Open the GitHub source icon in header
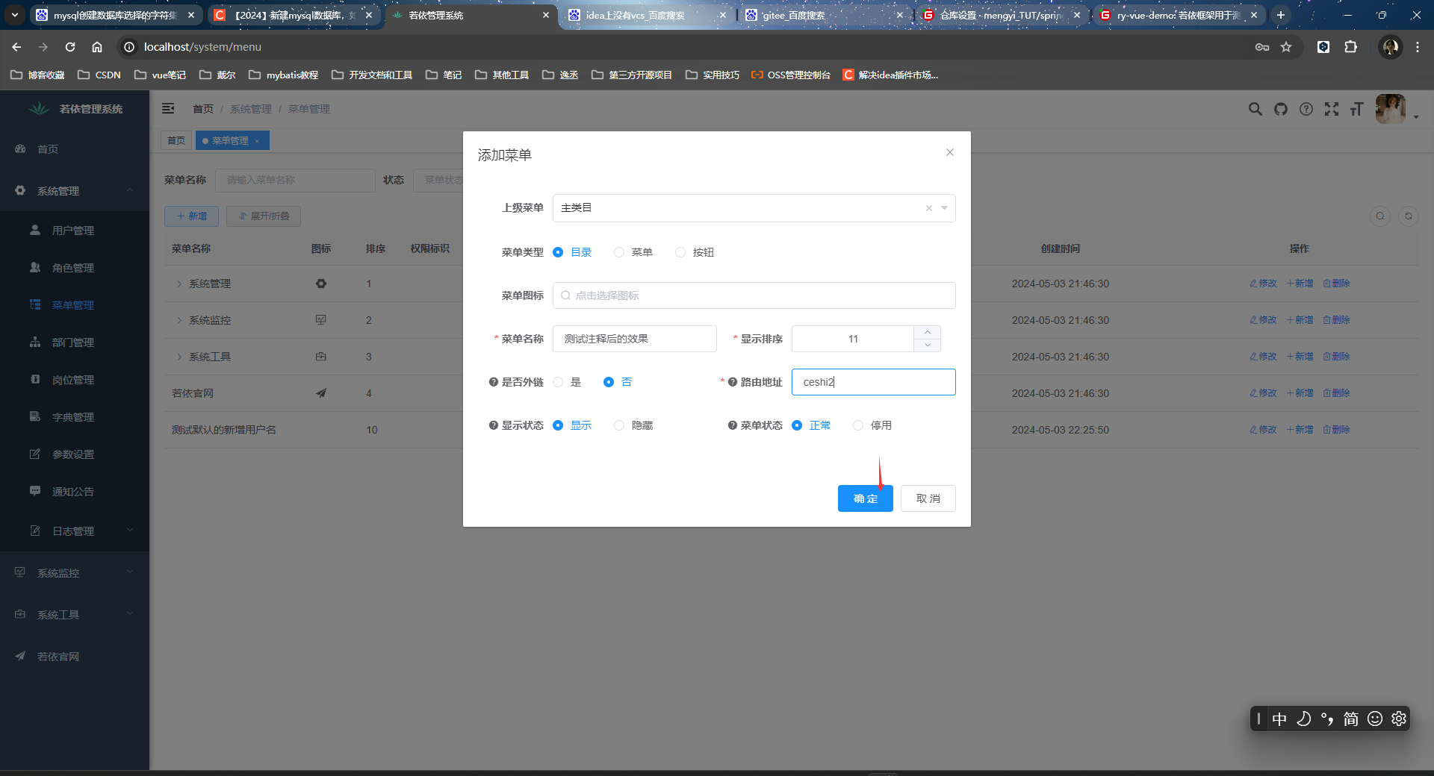Viewport: 1434px width, 776px height. 1281,109
